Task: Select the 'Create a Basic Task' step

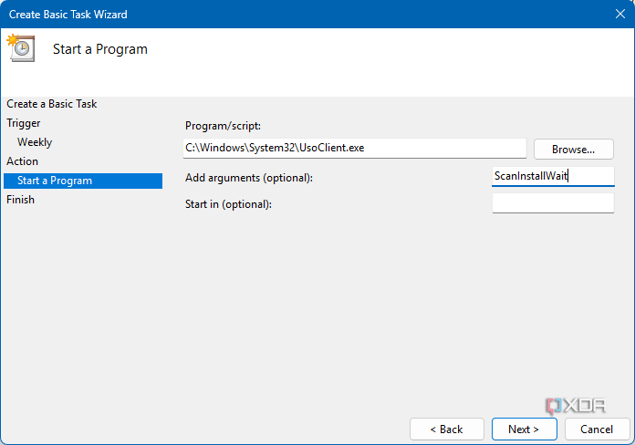Action: 52,104
